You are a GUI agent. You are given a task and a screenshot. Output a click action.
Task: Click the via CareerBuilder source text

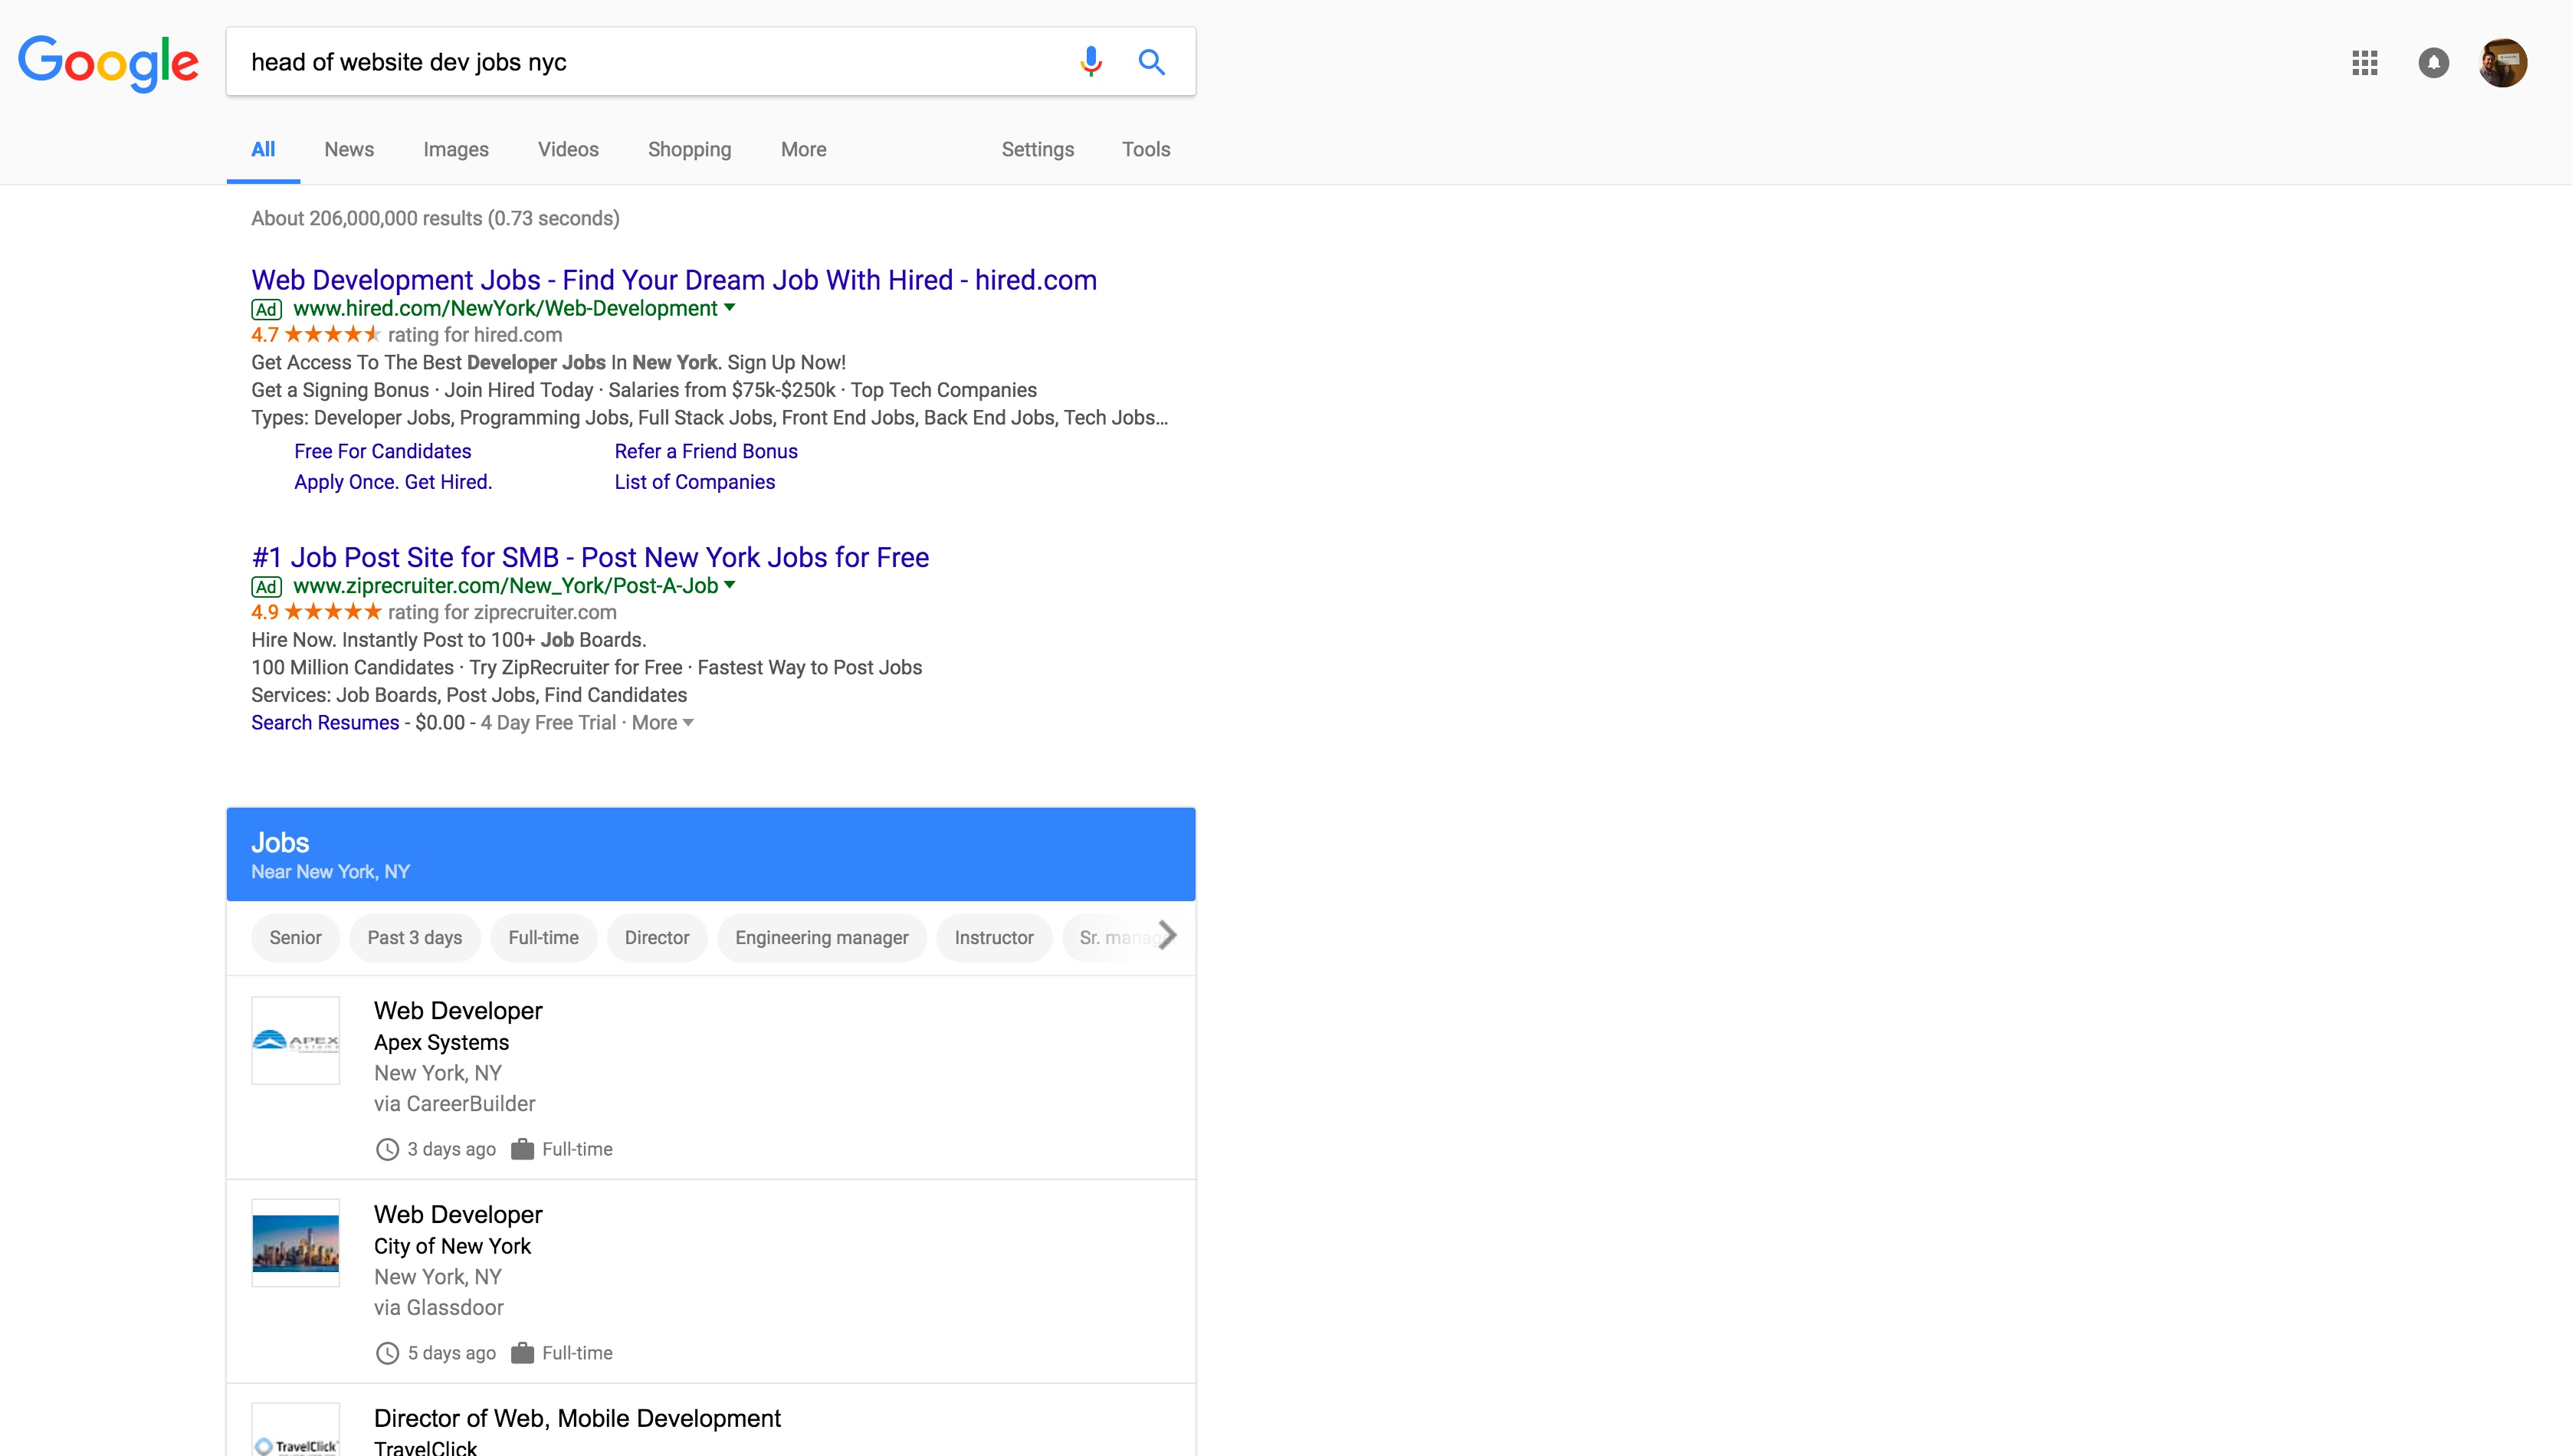[x=455, y=1104]
